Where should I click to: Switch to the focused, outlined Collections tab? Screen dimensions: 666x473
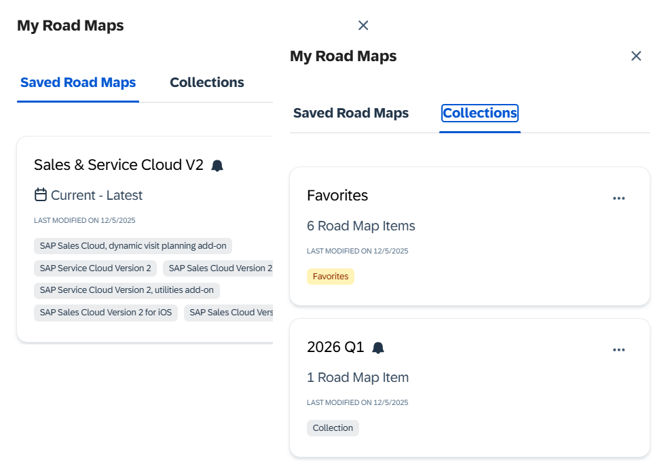tap(480, 113)
